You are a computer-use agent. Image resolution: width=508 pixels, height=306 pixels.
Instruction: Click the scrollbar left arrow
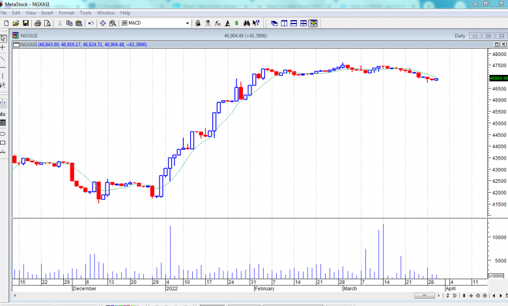(15, 296)
